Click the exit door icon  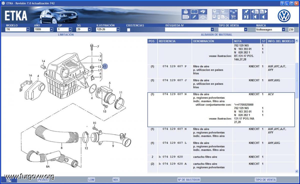(x=246, y=17)
